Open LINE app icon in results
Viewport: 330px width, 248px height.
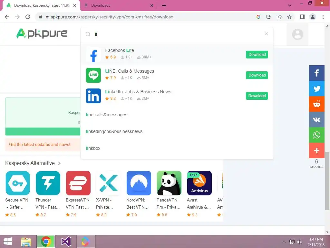(x=93, y=75)
